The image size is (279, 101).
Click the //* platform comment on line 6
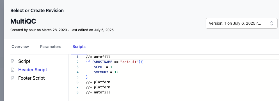click(x=98, y=82)
